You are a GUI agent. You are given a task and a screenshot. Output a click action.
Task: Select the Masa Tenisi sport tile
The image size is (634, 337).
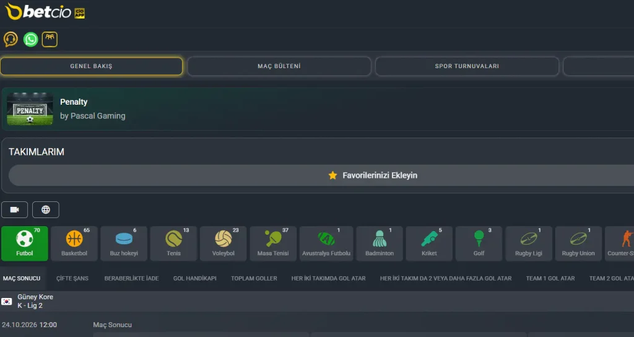tap(273, 243)
